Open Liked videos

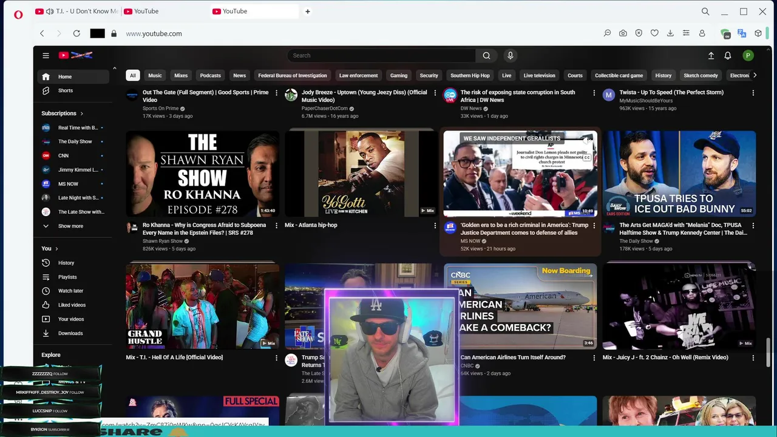click(73, 305)
